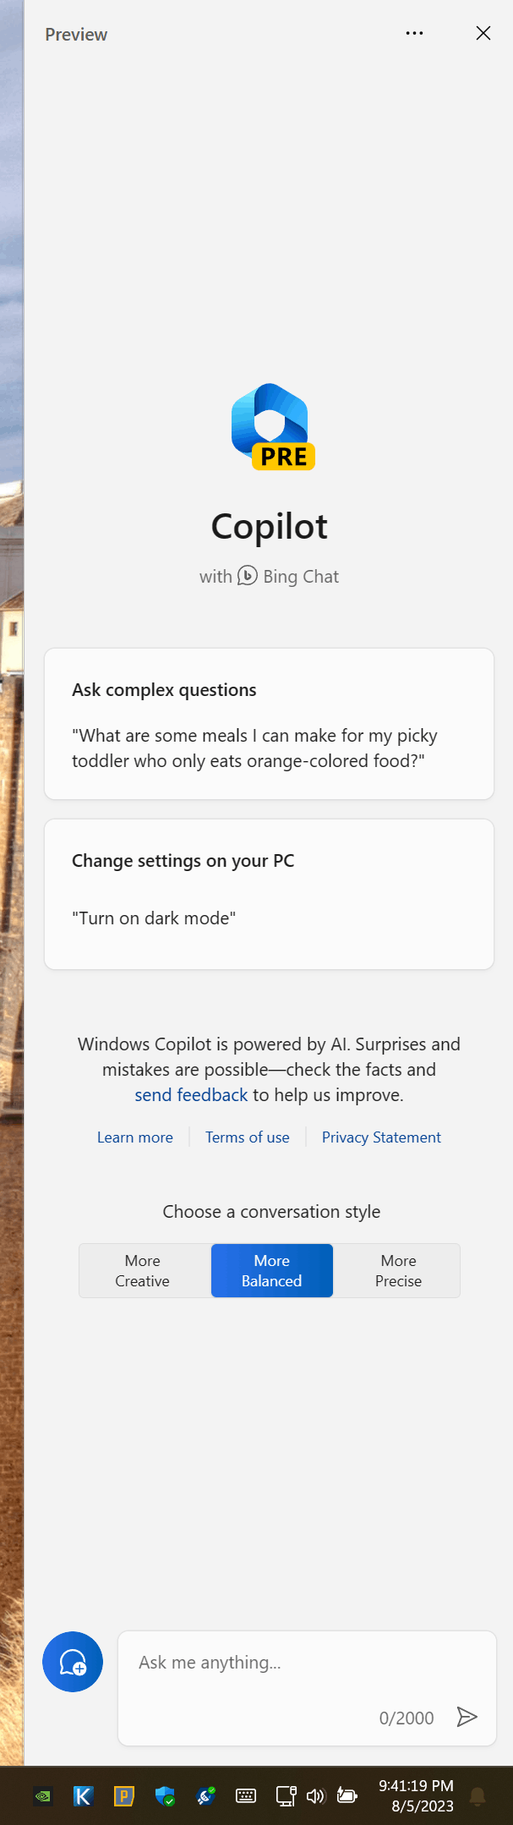Open NVIDIA tray icon

(43, 1795)
